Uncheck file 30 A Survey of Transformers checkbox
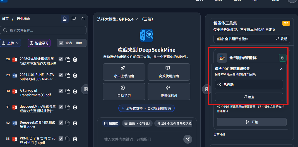Screen dimensions: 298x147 61,91
